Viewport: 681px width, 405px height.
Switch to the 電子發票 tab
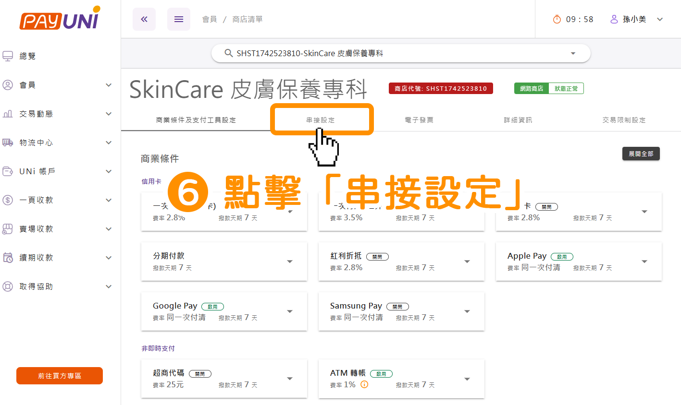point(420,120)
